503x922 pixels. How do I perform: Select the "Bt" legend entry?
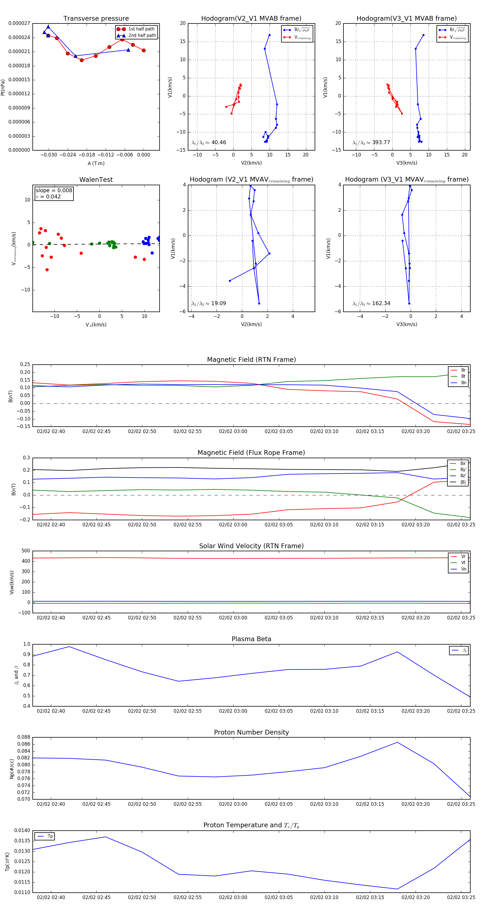pyautogui.click(x=458, y=376)
